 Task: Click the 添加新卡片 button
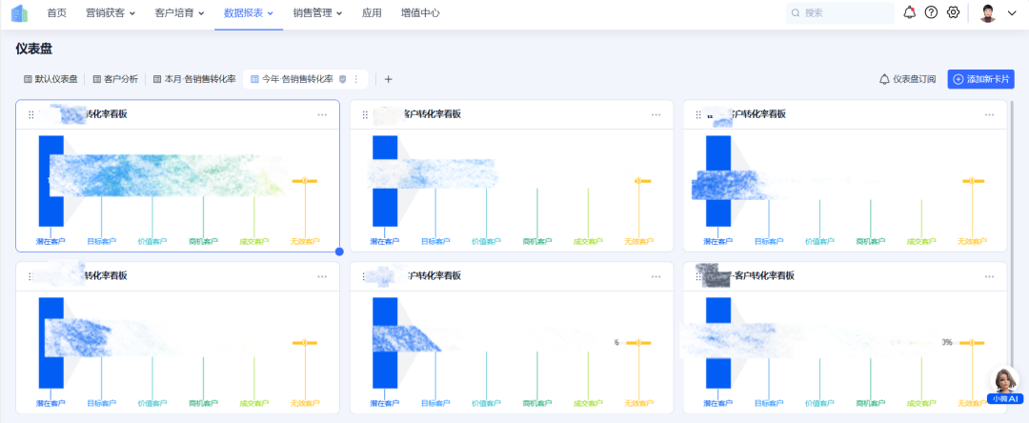[x=980, y=79]
